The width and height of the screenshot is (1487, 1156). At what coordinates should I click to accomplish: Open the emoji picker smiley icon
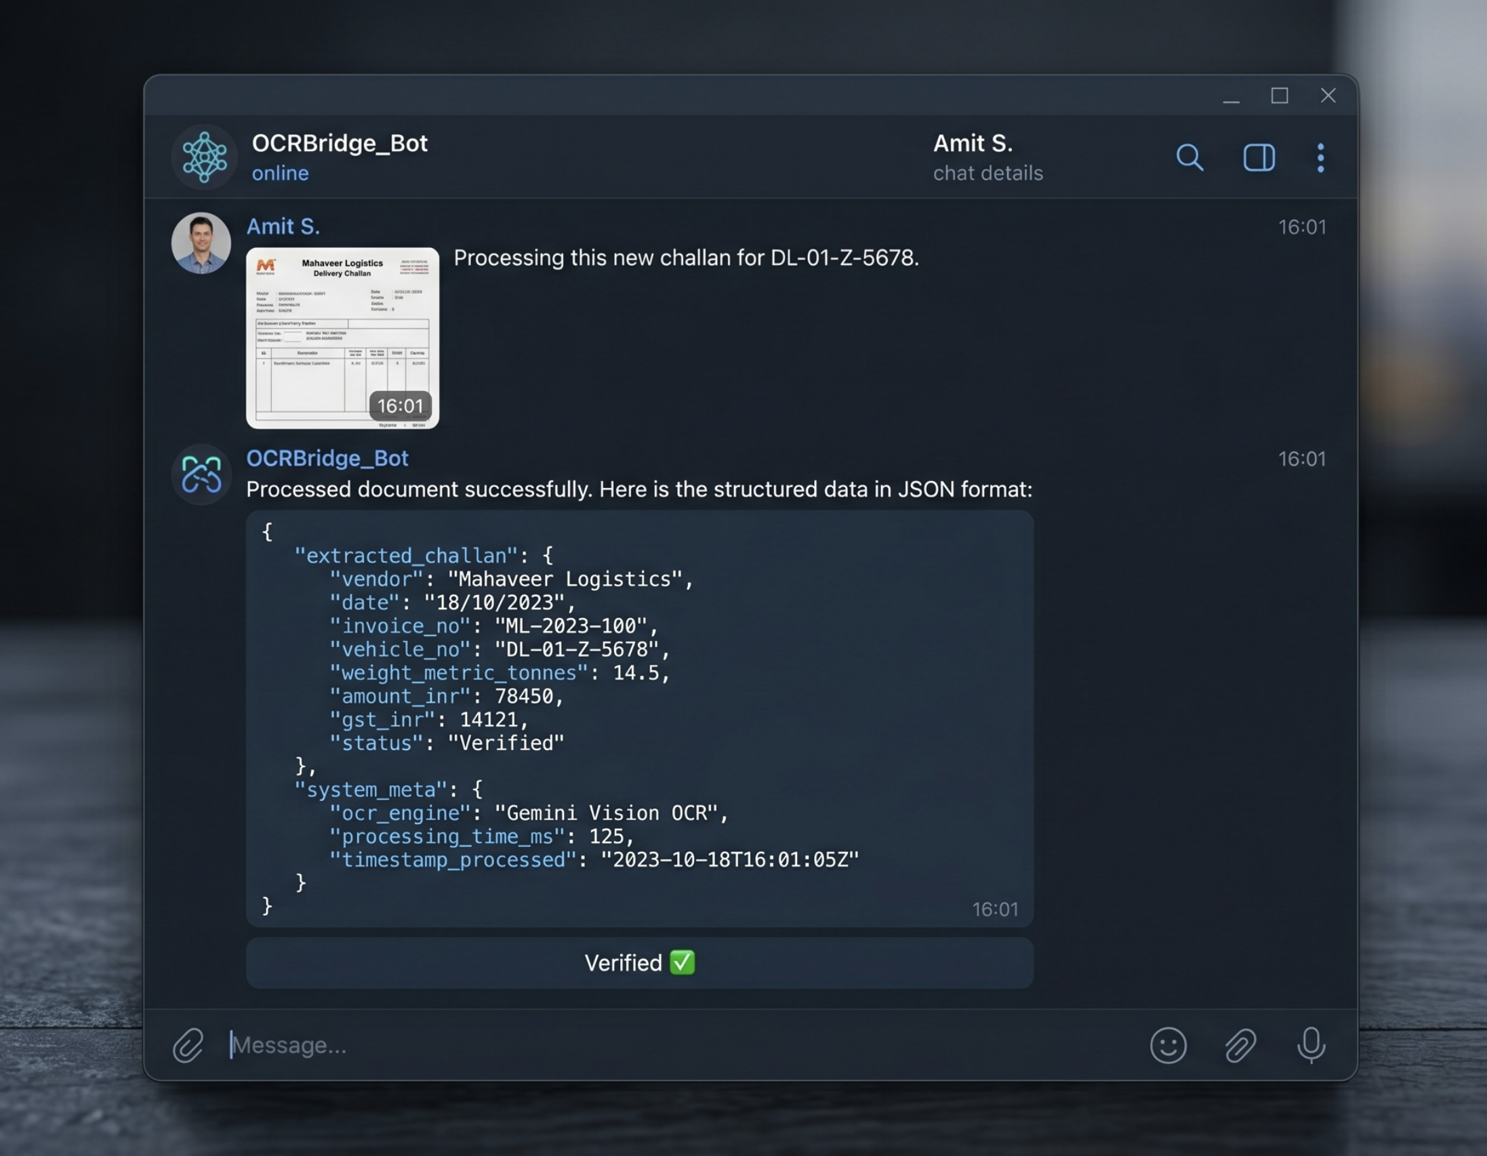tap(1168, 1045)
